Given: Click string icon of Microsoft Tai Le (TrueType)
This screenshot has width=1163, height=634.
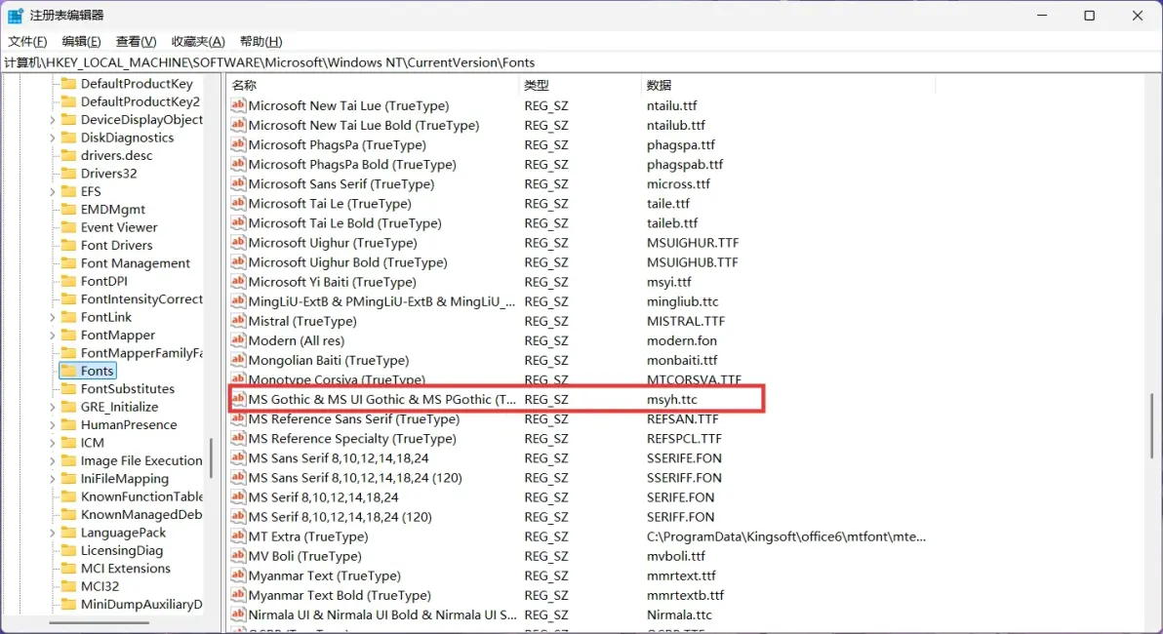Looking at the screenshot, I should click(237, 203).
